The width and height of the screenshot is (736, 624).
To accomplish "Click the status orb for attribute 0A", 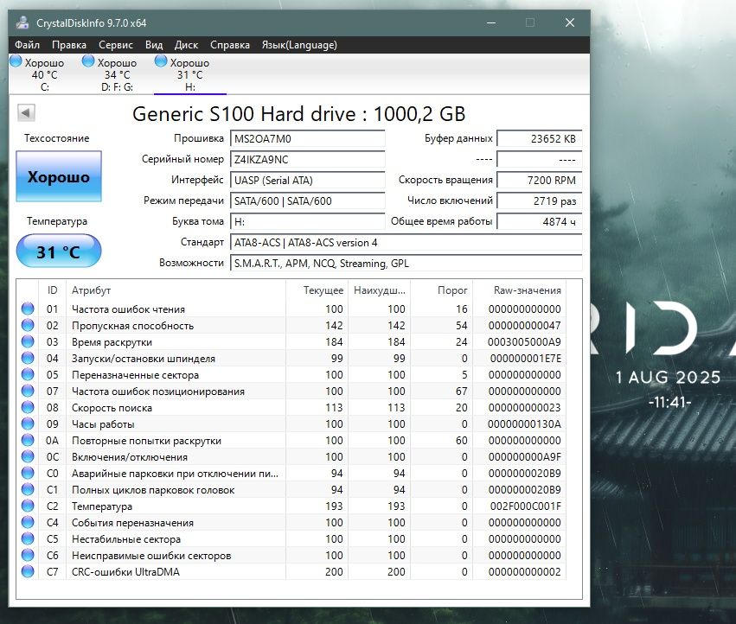I will pos(28,440).
